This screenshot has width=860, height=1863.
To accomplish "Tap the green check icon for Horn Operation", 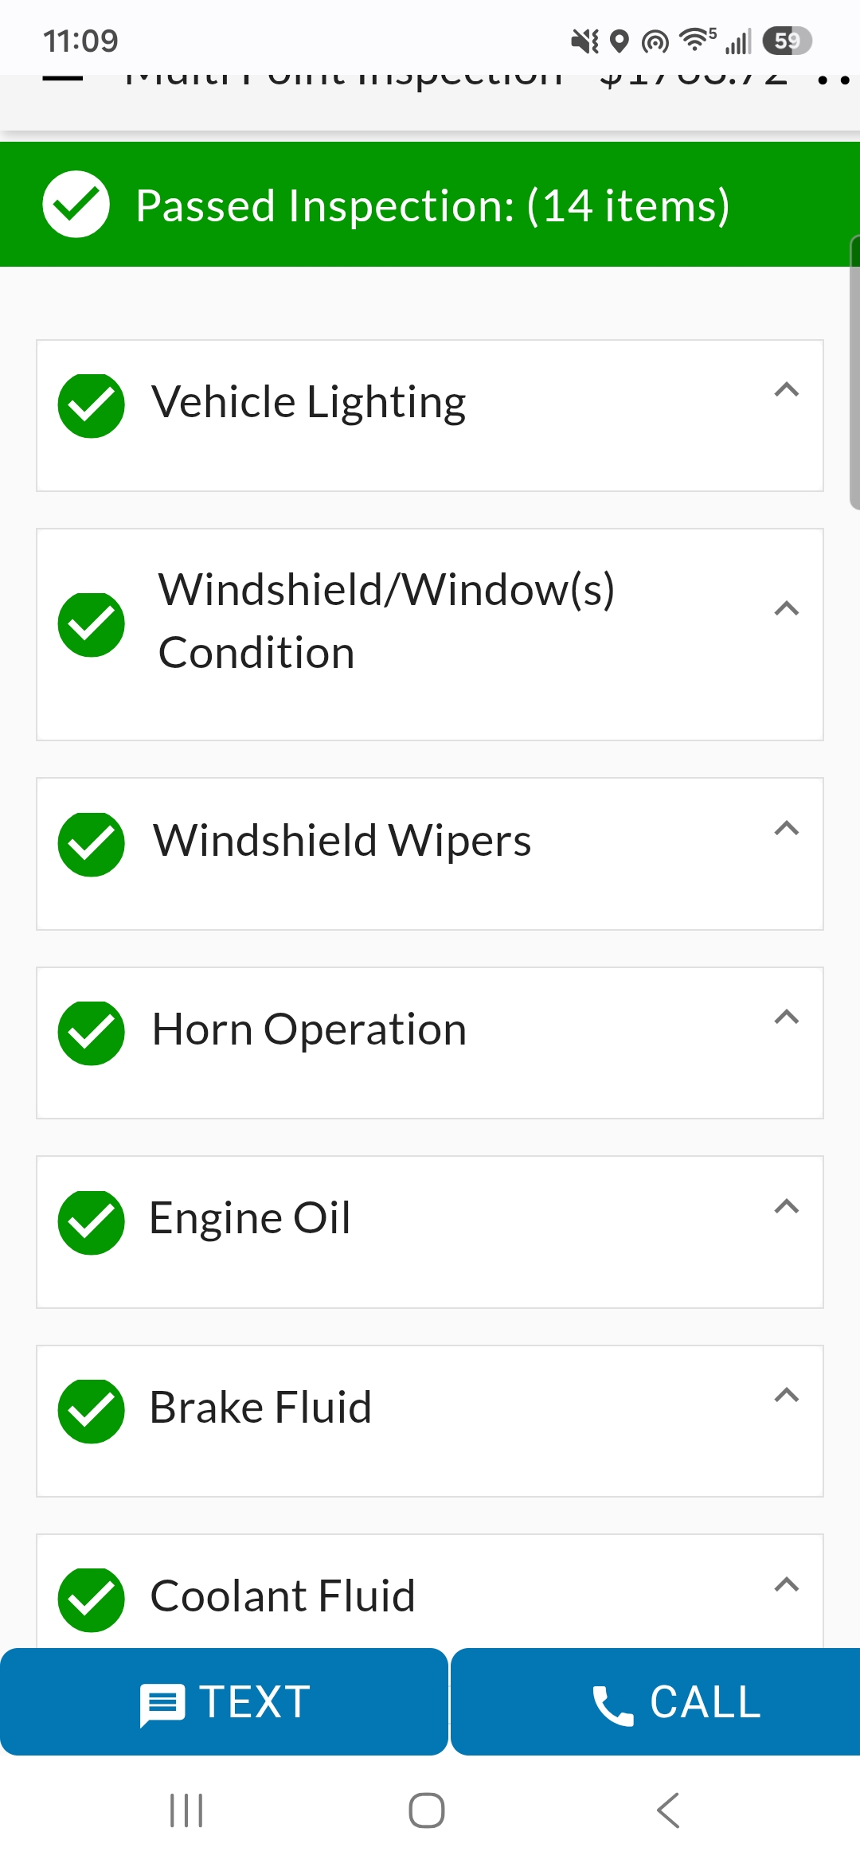I will click(92, 1033).
